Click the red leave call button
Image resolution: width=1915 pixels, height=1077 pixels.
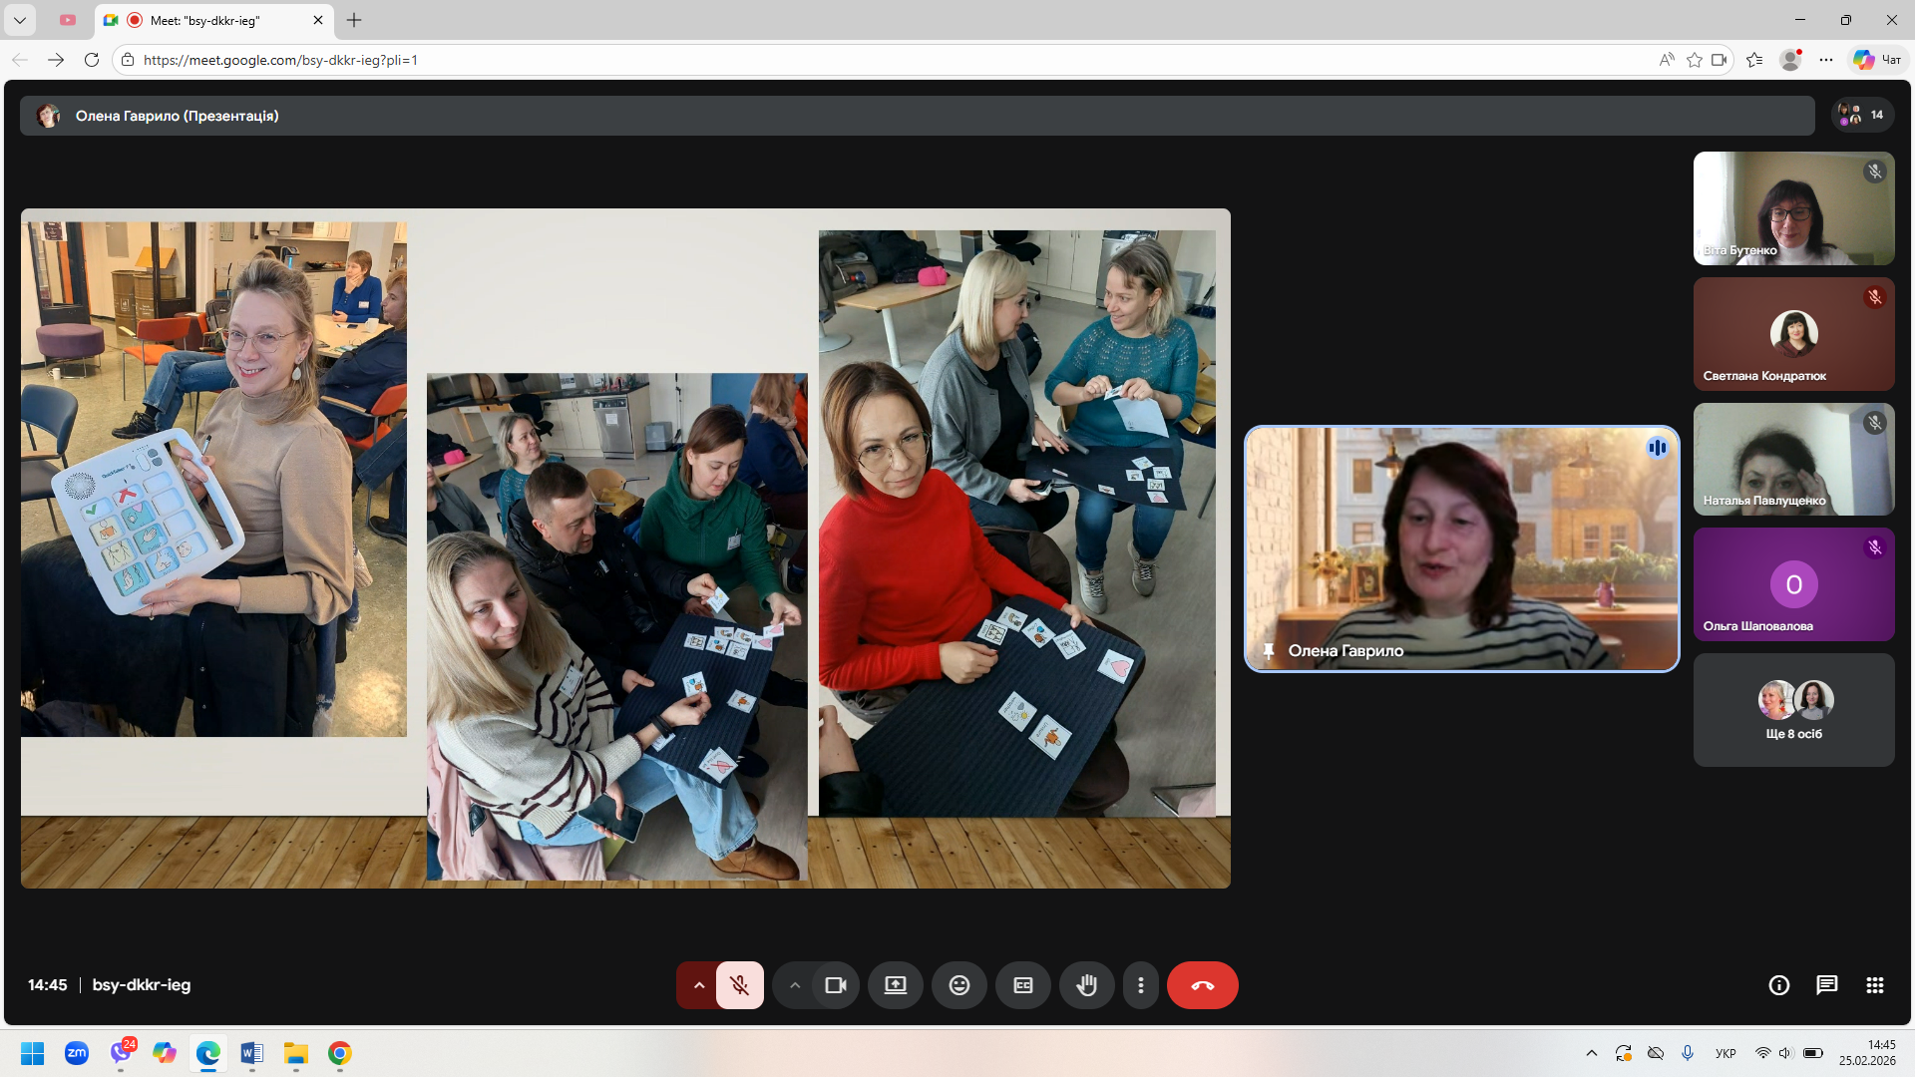[x=1202, y=985]
